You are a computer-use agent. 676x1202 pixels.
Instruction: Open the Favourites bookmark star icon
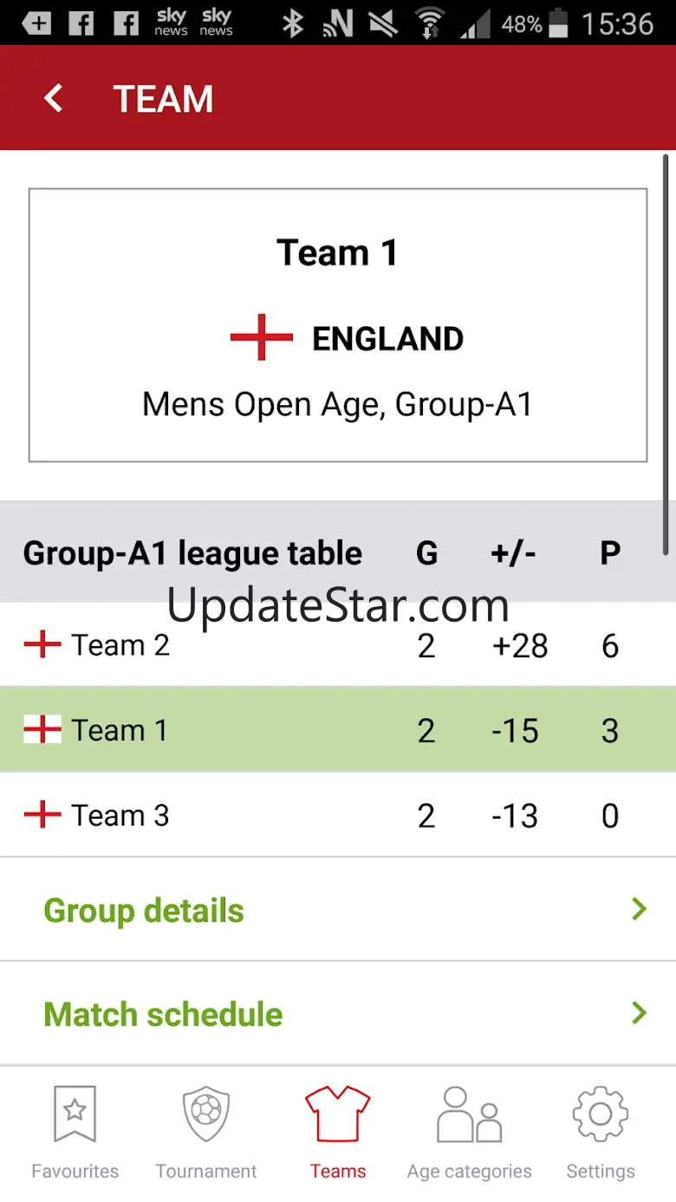click(x=75, y=1113)
